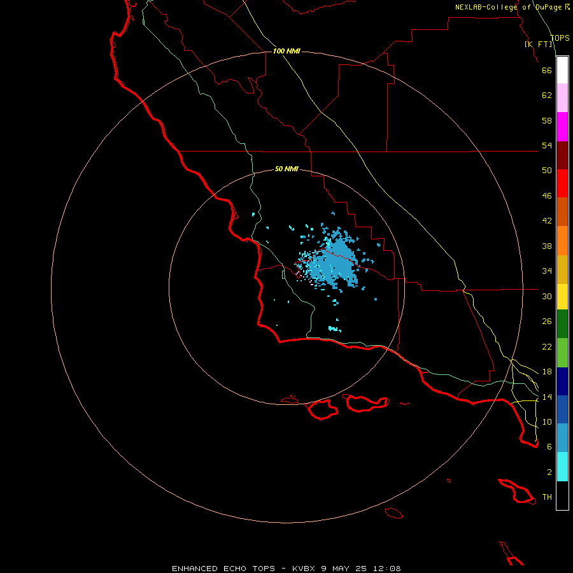Click the 50 NMI range ring label
This screenshot has height=573, width=573.
coord(286,169)
